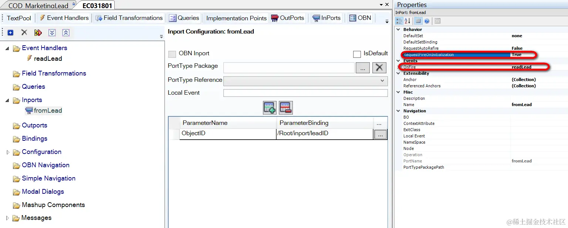Click the remove parameter row icon

pos(286,108)
